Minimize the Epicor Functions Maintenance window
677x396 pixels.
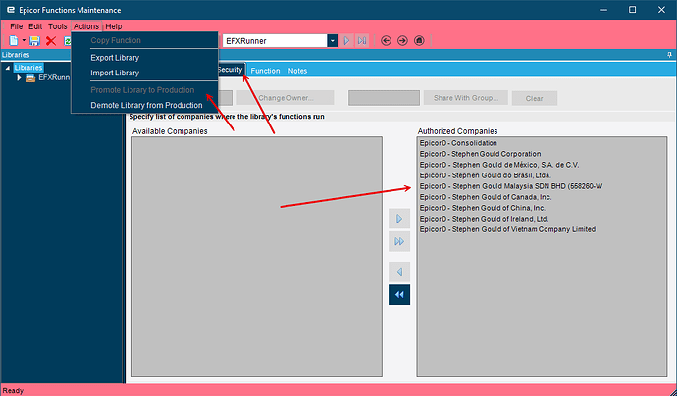point(603,10)
